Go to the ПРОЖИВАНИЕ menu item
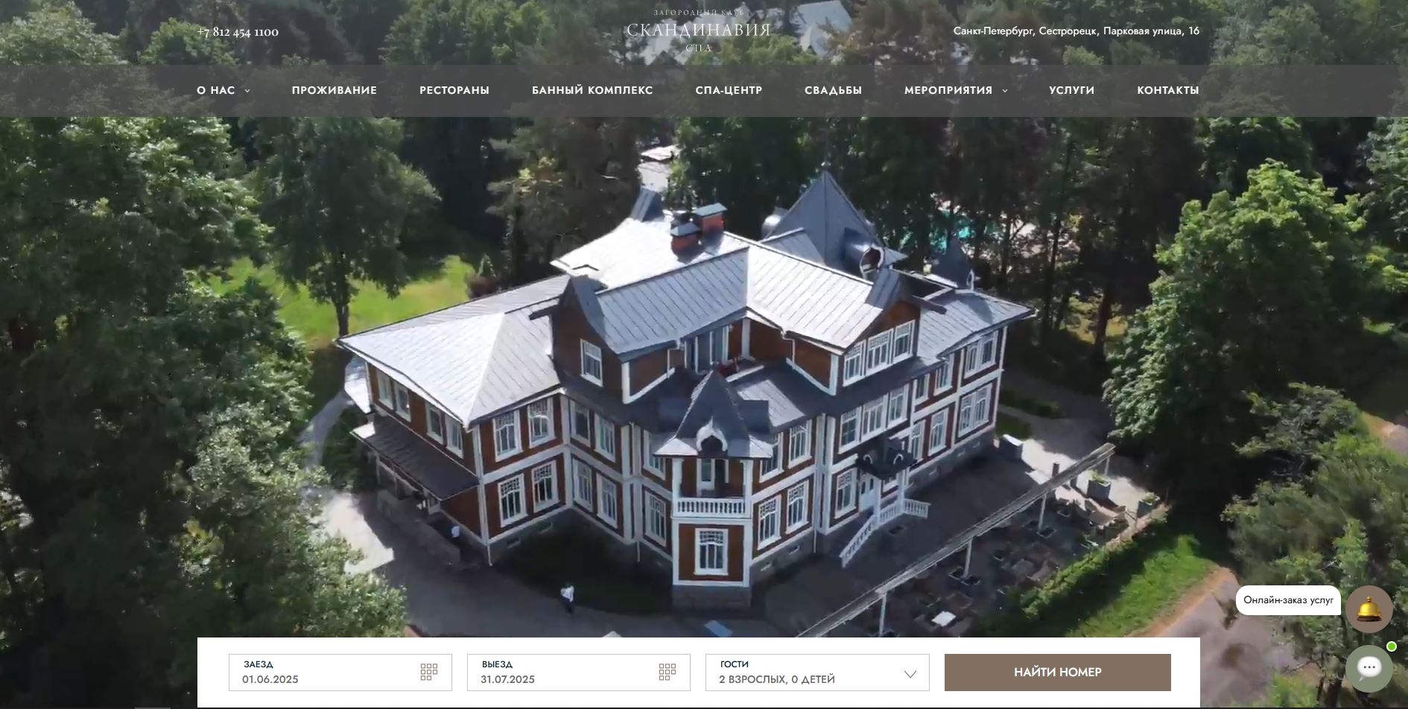Screen dimensions: 1408x709 pyautogui.click(x=334, y=90)
